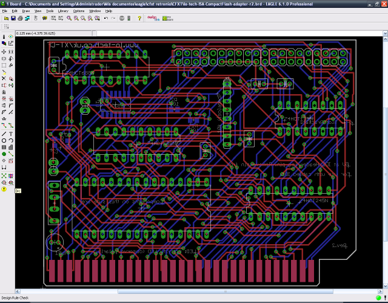This screenshot has width=388, height=303.
Task: Expand the command line history dropdown arrow
Action: [x=386, y=33]
